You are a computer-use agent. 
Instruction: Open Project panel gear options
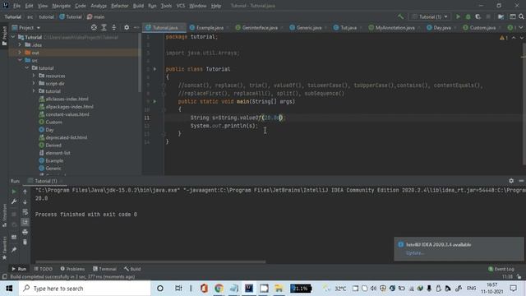pos(127,27)
